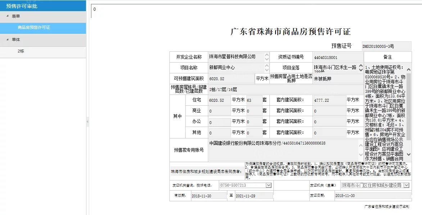The width and height of the screenshot is (422, 215).
Task: Click the 广东省珠海市商品房预售许可证 title
Action: coord(291,32)
